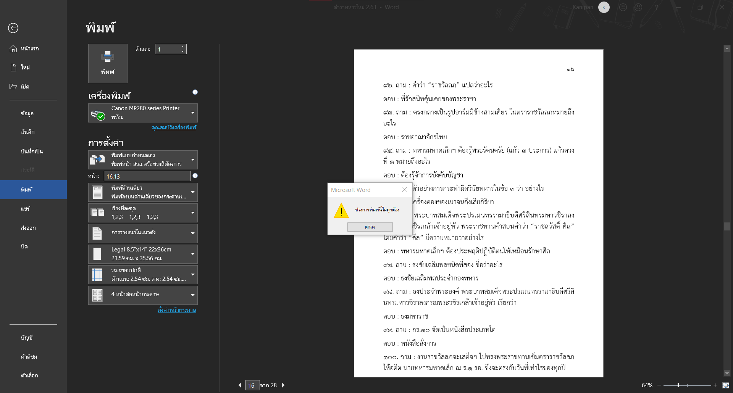Expand the พิมพ์ด้านเดียว one-sided dropdown
This screenshot has width=733, height=393.
click(x=143, y=192)
